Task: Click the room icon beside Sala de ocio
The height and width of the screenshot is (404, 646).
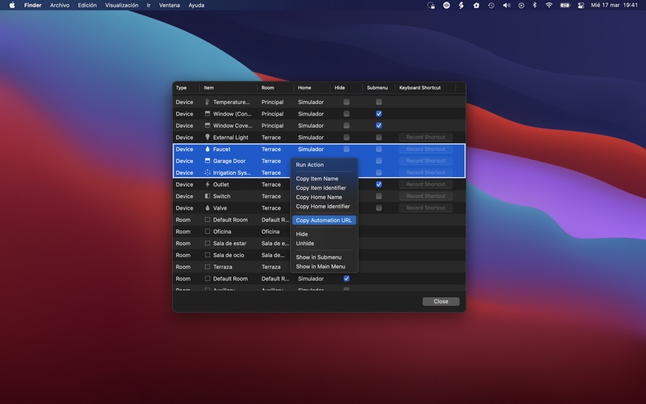Action: click(207, 255)
